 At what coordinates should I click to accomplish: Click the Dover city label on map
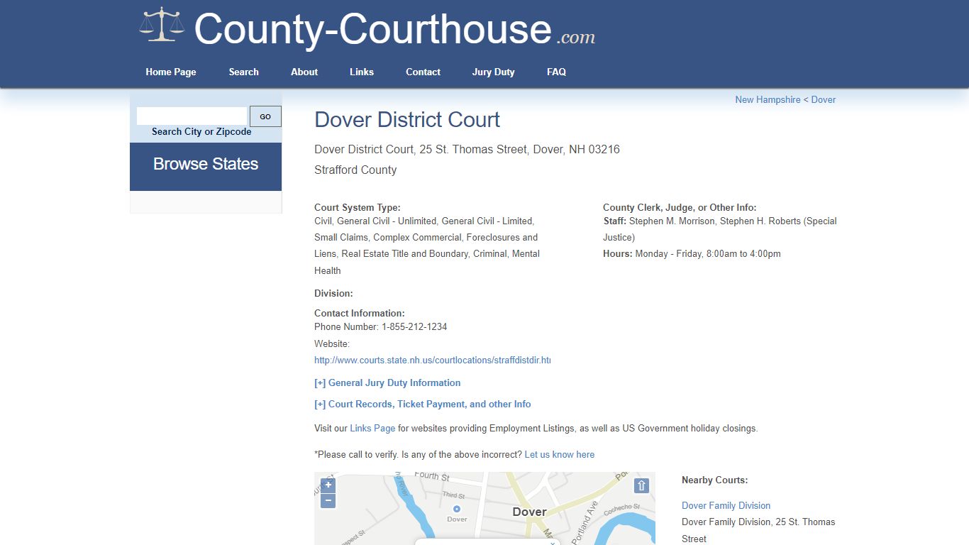click(x=529, y=512)
